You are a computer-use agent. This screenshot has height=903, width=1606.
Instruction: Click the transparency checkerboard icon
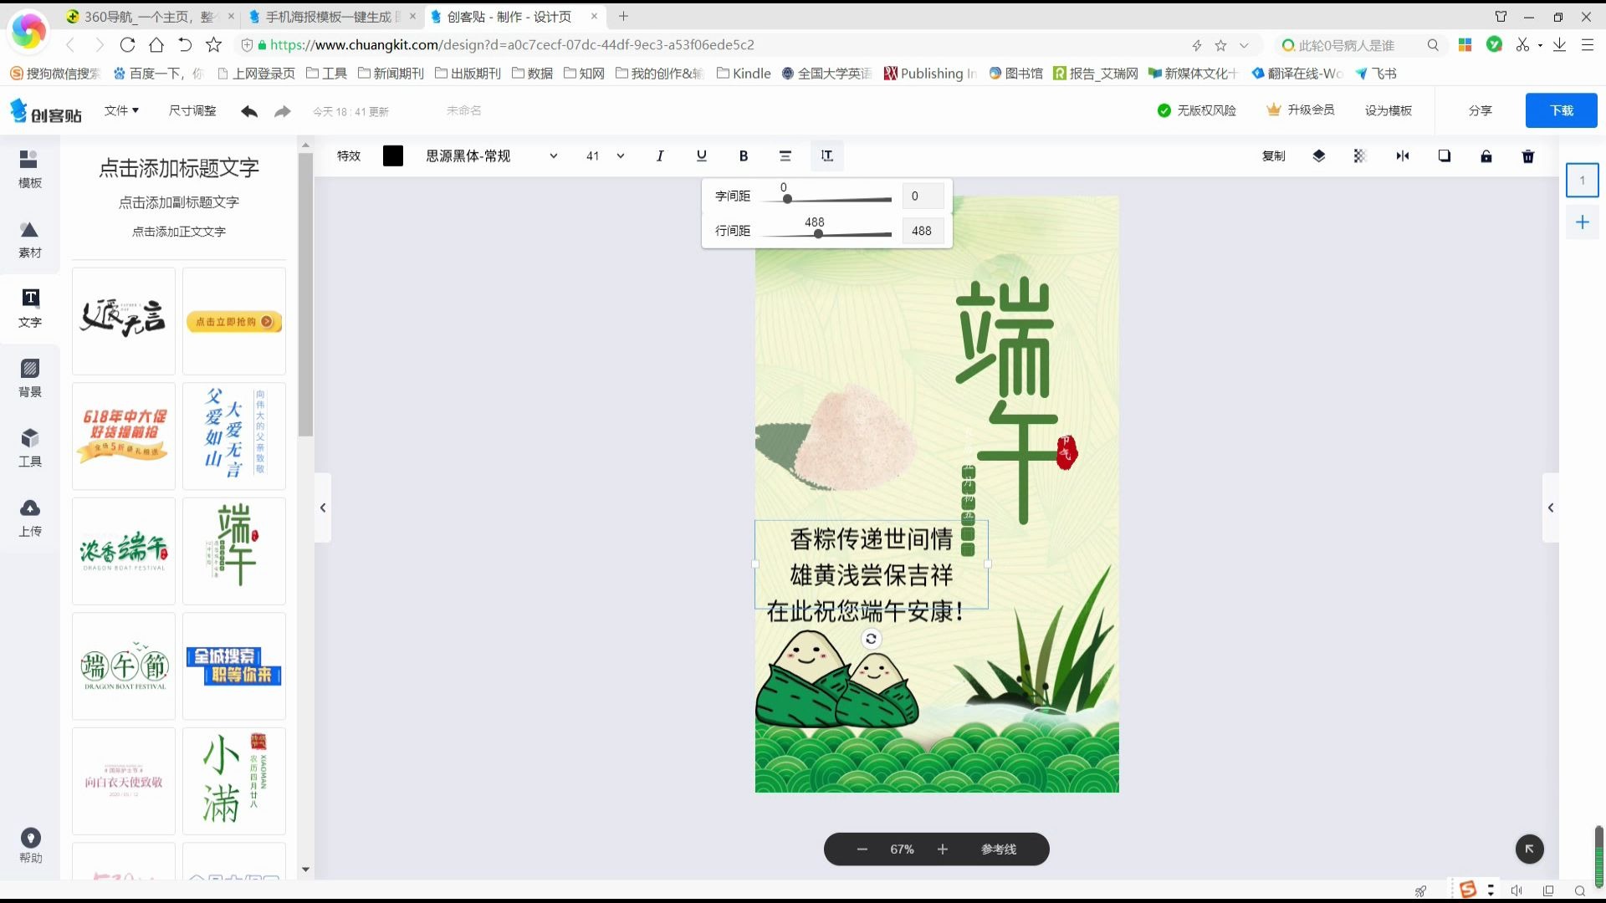click(1359, 156)
